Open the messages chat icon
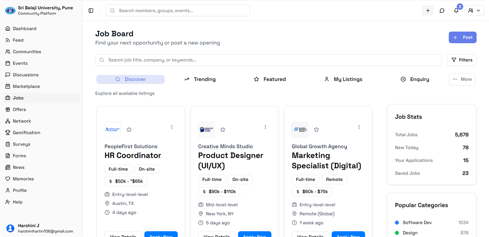Image resolution: width=489 pixels, height=237 pixels. point(442,11)
